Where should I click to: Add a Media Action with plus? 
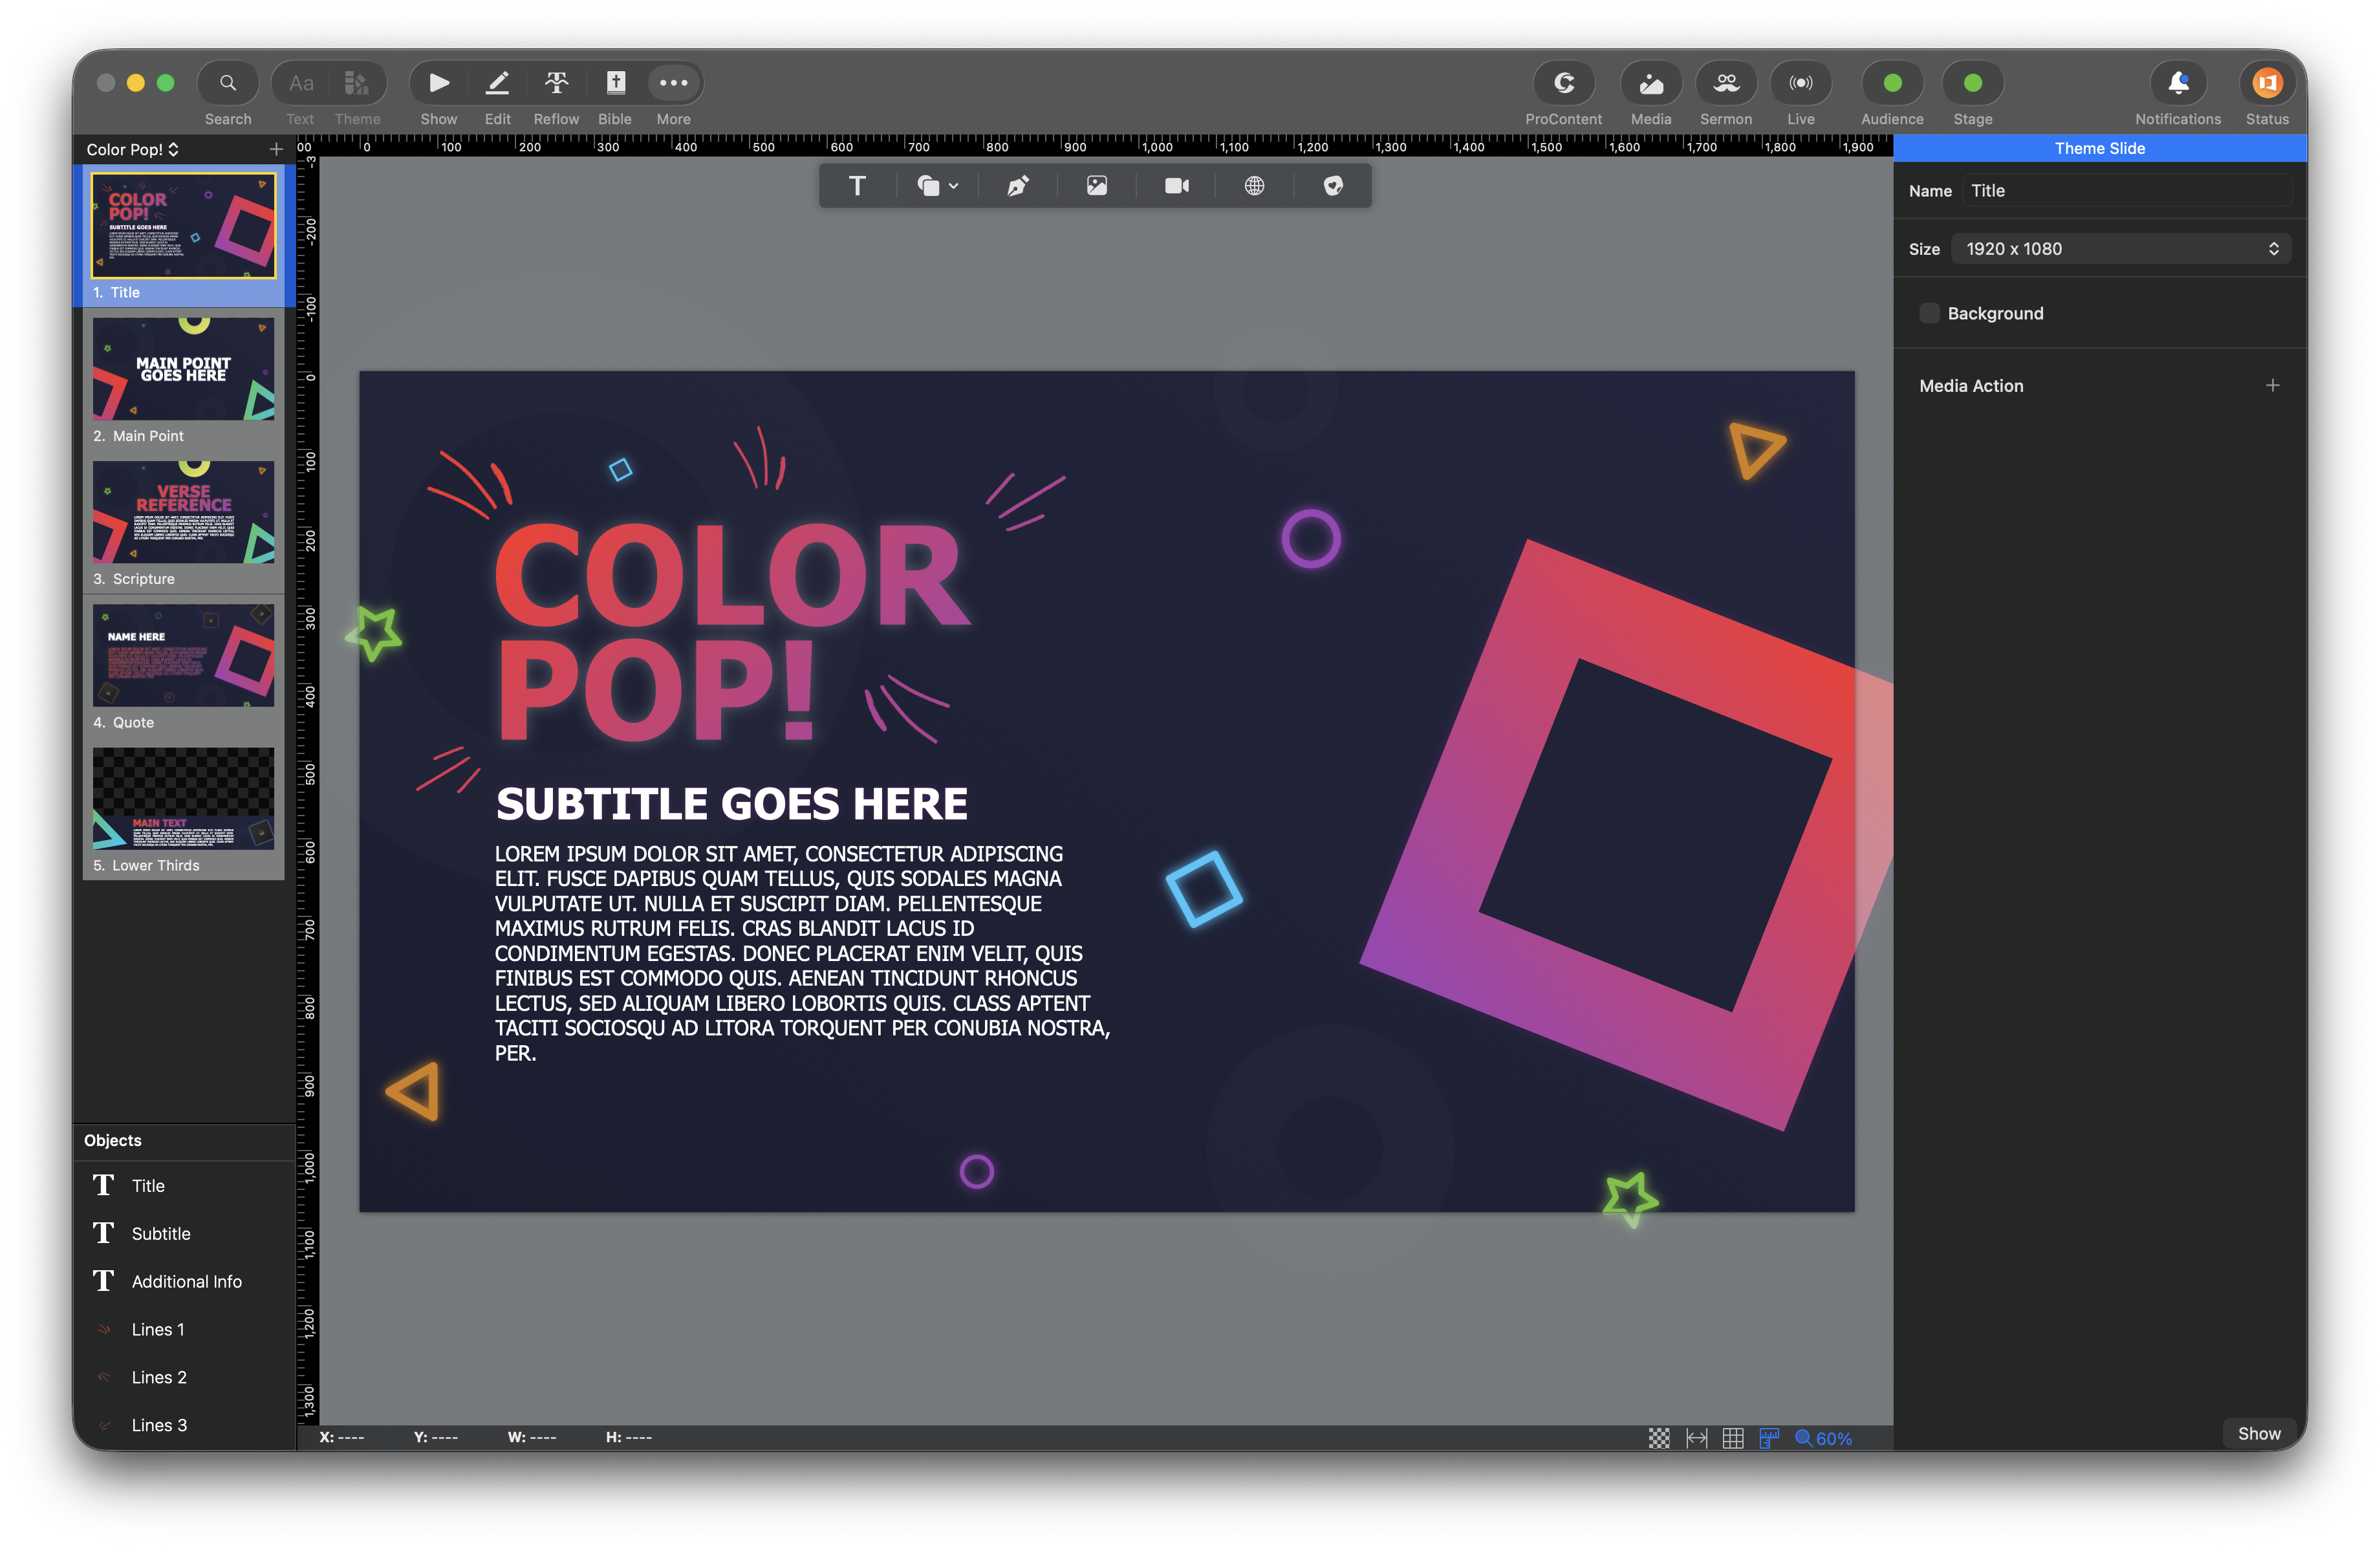point(2272,386)
